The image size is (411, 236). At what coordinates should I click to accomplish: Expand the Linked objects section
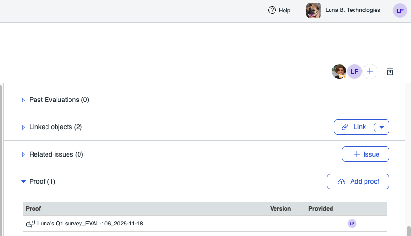coord(23,127)
